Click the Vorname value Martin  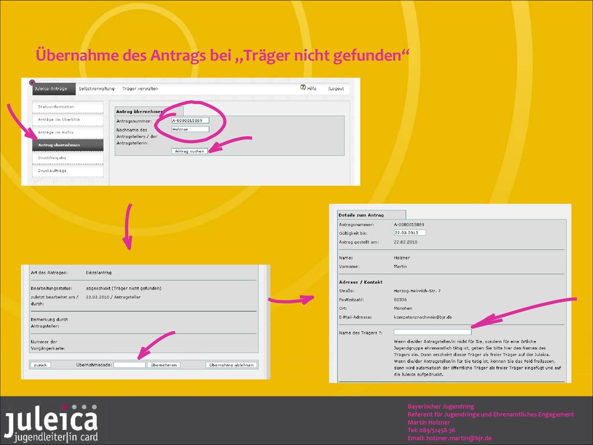(x=400, y=267)
